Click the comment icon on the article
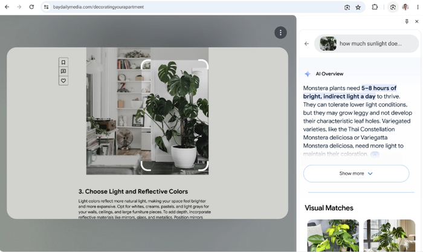423x252 pixels. 63,71
